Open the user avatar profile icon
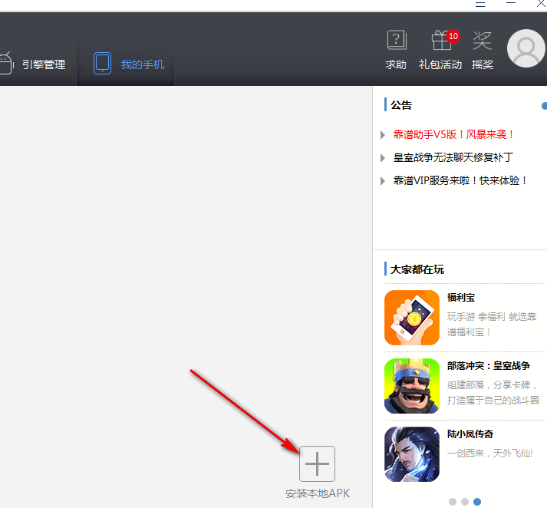 (x=526, y=49)
